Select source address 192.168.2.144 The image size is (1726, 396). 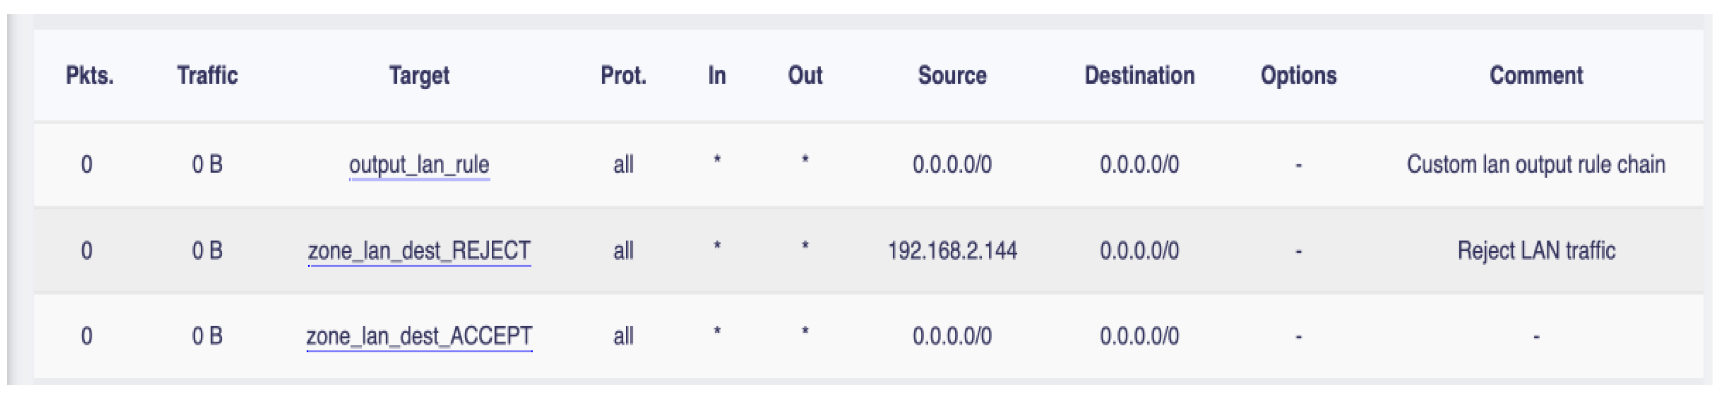(x=952, y=251)
